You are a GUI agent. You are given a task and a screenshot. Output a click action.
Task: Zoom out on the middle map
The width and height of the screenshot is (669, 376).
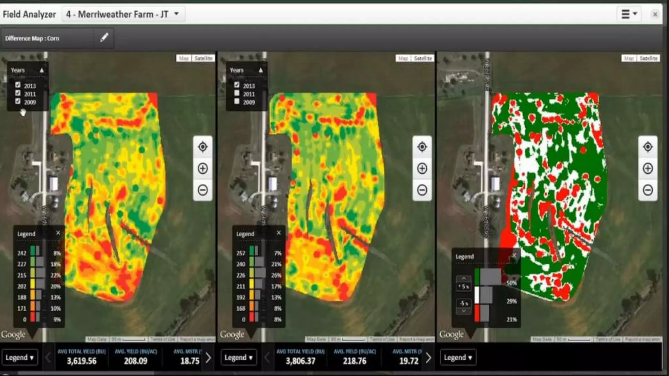point(422,190)
